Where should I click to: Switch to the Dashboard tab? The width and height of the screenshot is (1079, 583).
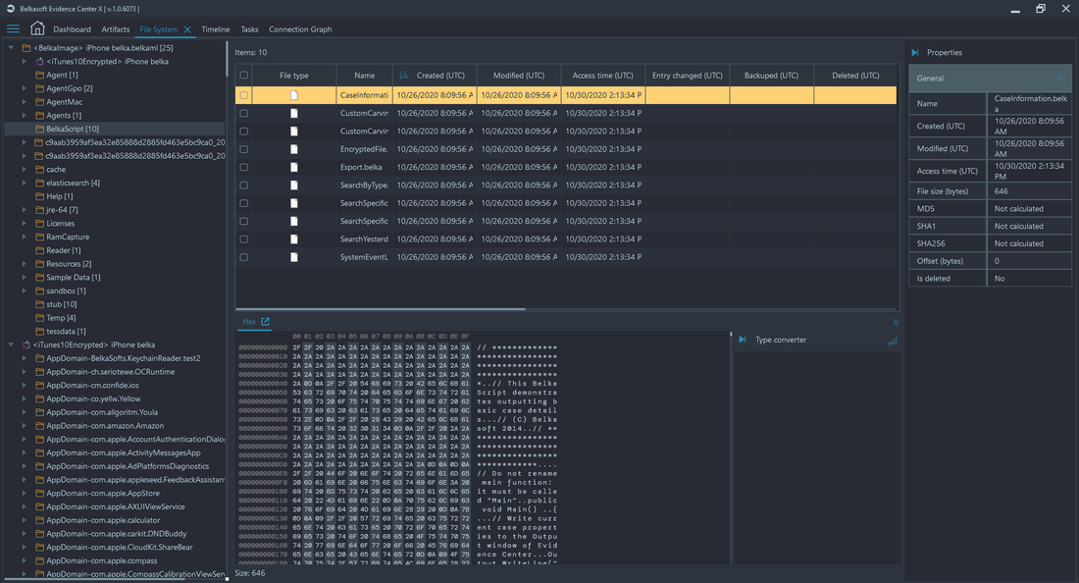point(73,29)
